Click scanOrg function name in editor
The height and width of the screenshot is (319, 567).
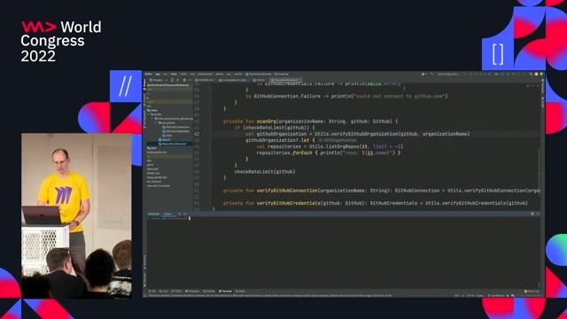coord(266,121)
